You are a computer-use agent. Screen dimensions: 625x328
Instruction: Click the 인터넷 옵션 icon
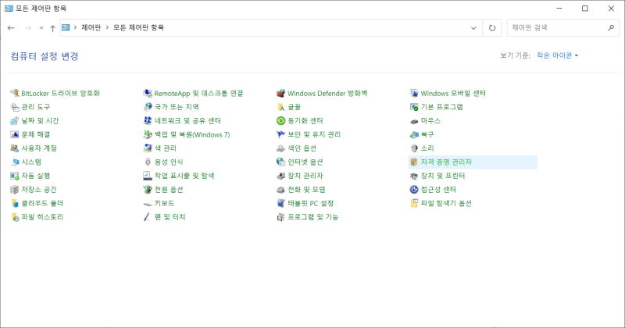tap(281, 162)
